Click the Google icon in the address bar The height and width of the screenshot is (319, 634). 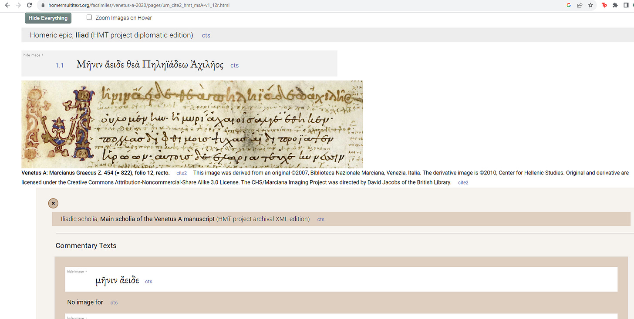(569, 6)
